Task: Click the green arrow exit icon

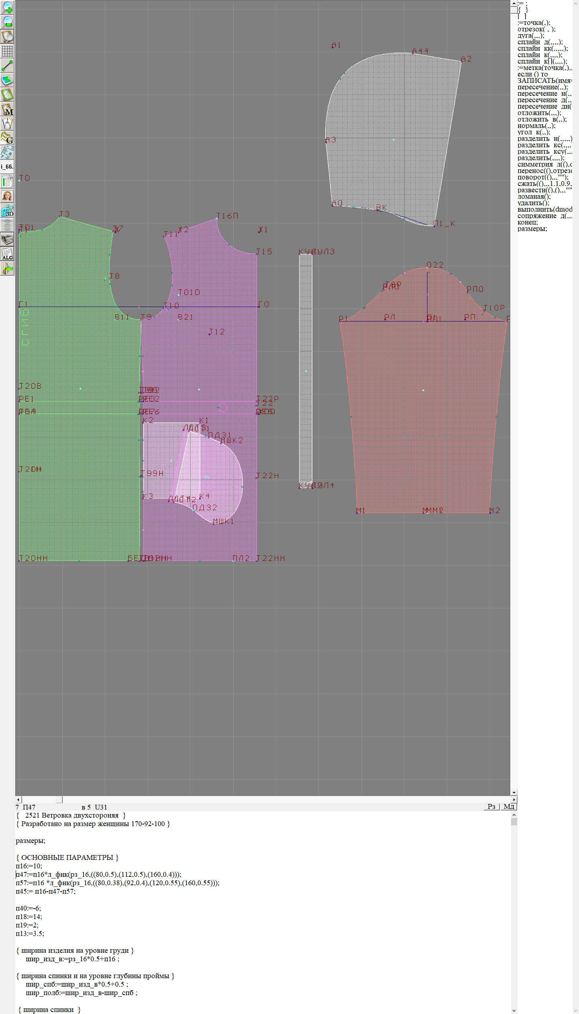Action: click(7, 269)
